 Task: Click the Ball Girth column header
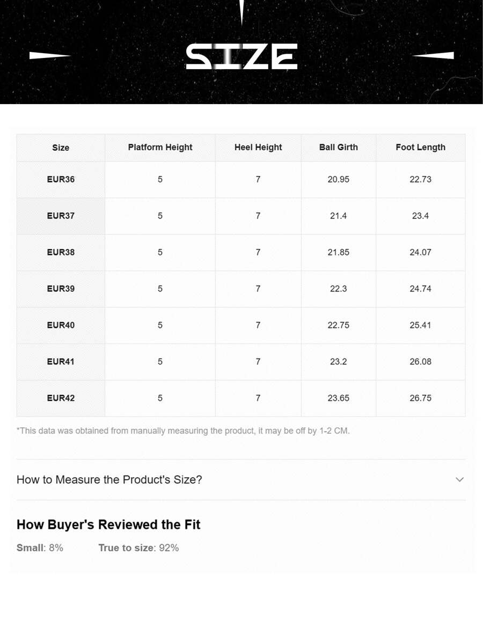[x=338, y=147]
